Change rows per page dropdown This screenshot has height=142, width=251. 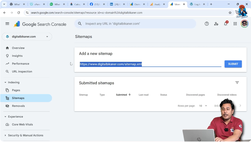point(203,106)
